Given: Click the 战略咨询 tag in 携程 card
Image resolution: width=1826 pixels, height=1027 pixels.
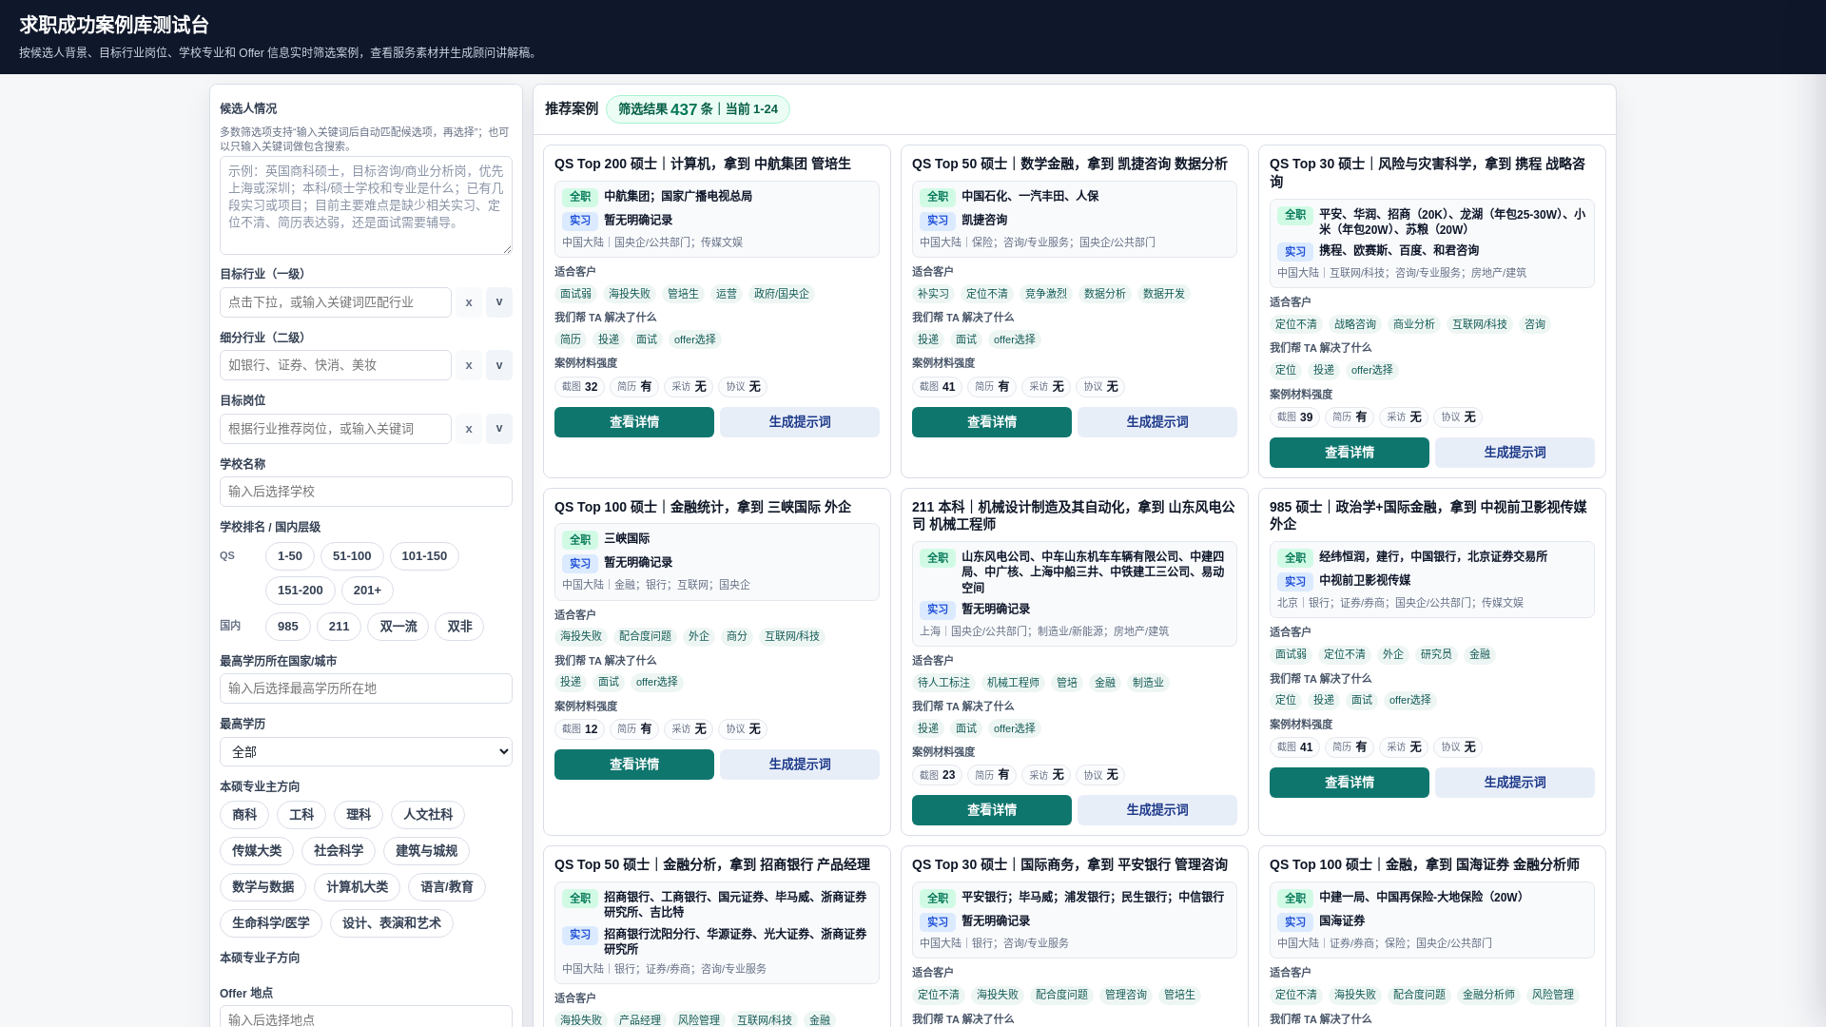Looking at the screenshot, I should pyautogui.click(x=1355, y=324).
